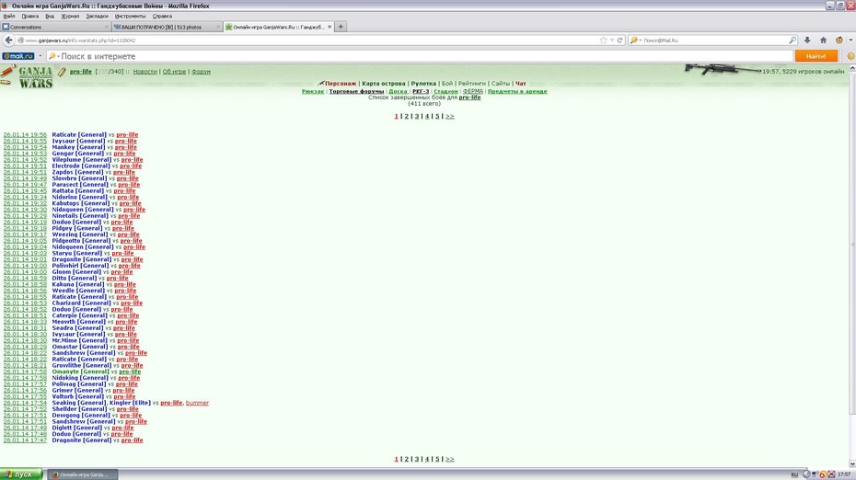Switch to the Conversations tab
This screenshot has height=480, width=856.
pyautogui.click(x=55, y=27)
